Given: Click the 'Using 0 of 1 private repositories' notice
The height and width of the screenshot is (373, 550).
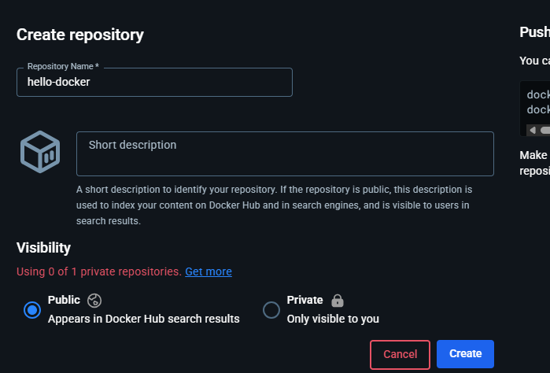Looking at the screenshot, I should (99, 271).
